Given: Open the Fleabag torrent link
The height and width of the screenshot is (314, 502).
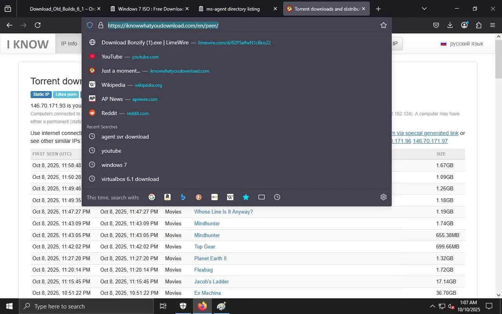Looking at the screenshot, I should click(204, 270).
